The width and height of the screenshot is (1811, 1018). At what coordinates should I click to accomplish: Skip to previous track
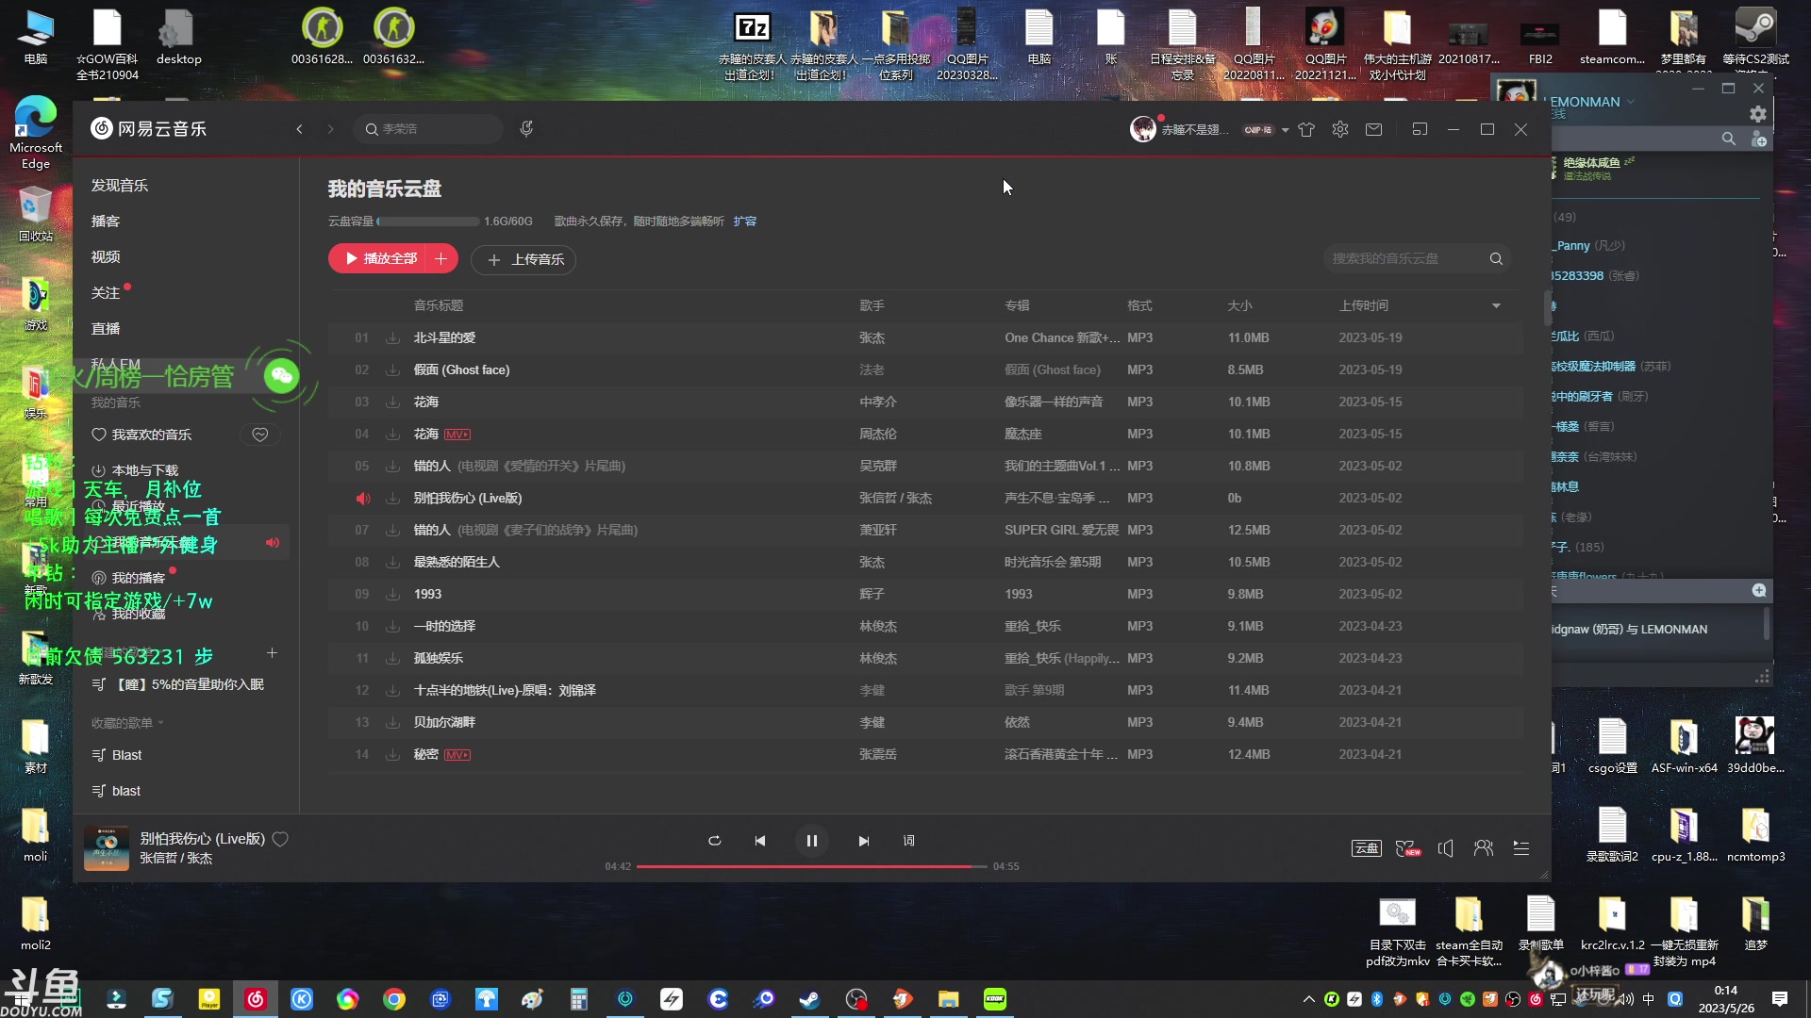[x=760, y=841]
